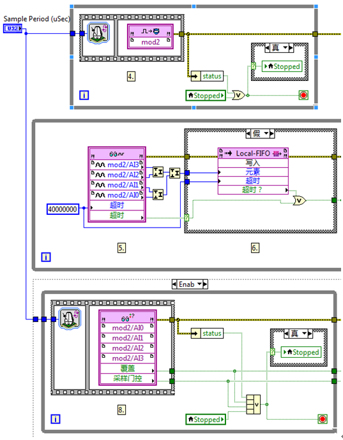Open the 假 case selector dropdown
The image size is (343, 440).
coord(266,133)
